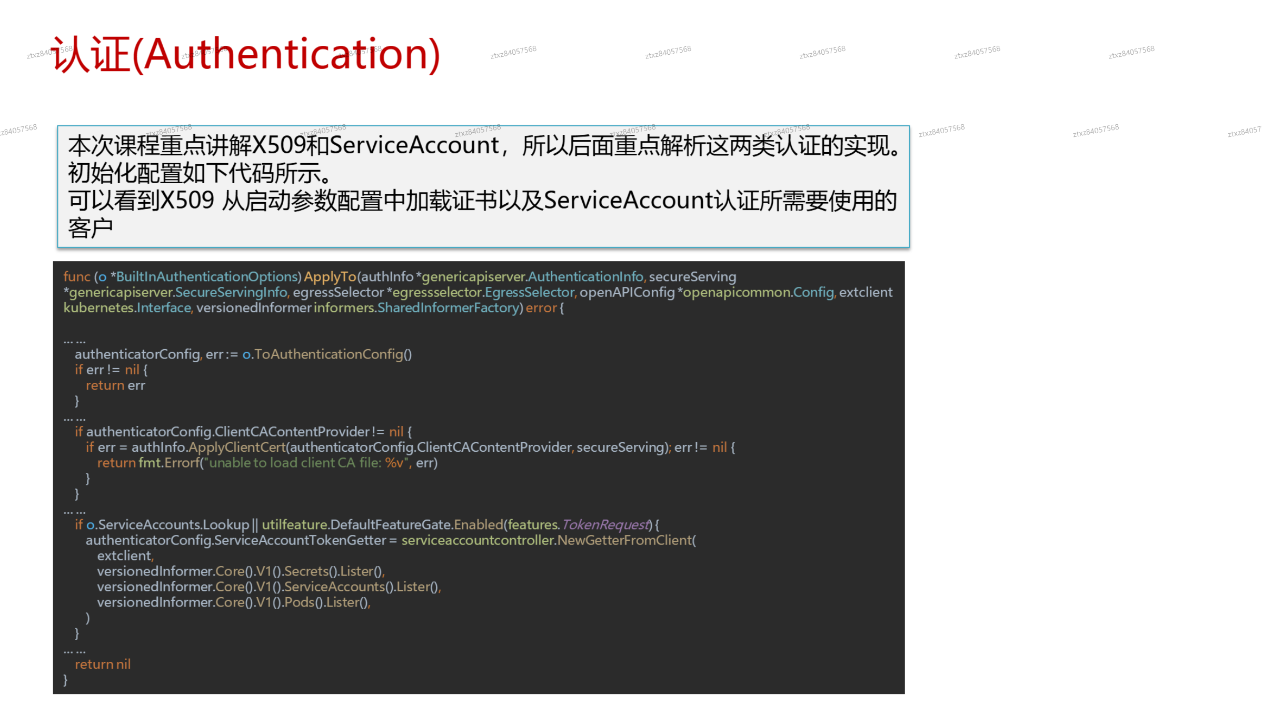Click the slide title 认证(Authentication)
Screen dimensions: 1262x715
(x=245, y=55)
